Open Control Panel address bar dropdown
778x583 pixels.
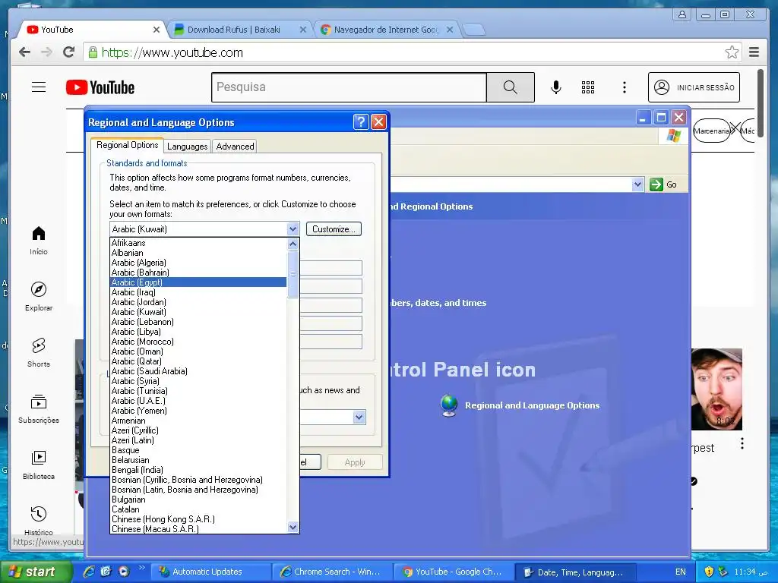[638, 184]
